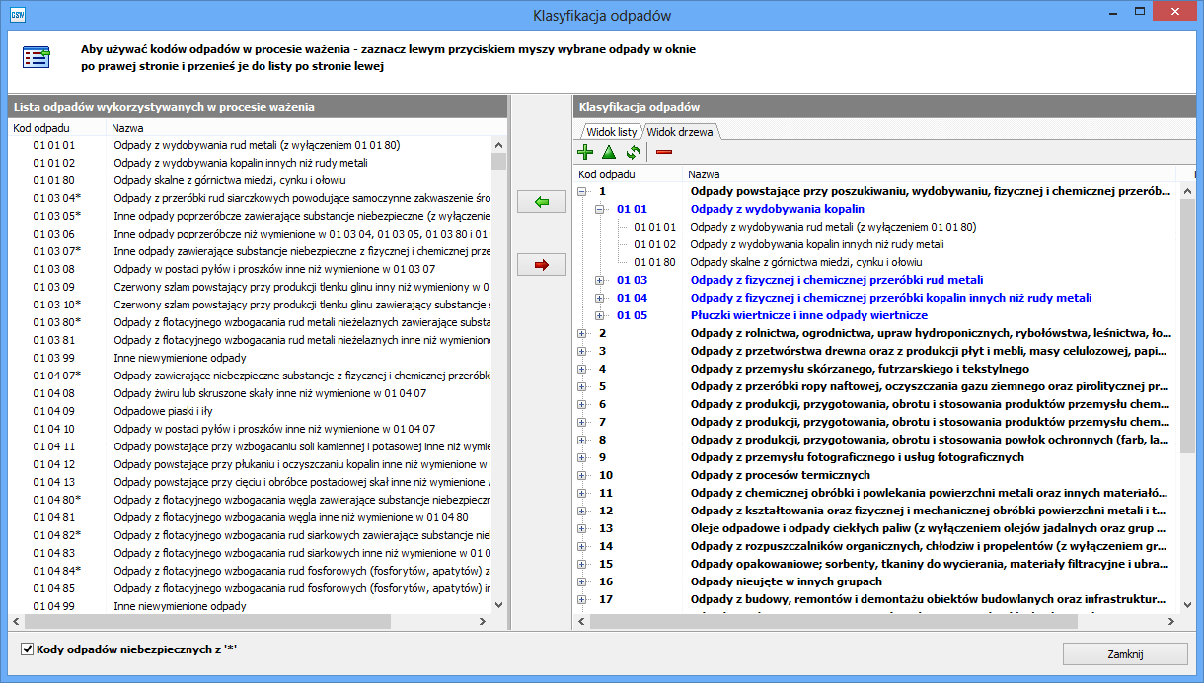This screenshot has width=1204, height=683.
Task: Collapse top-level waste group 1
Action: [582, 192]
